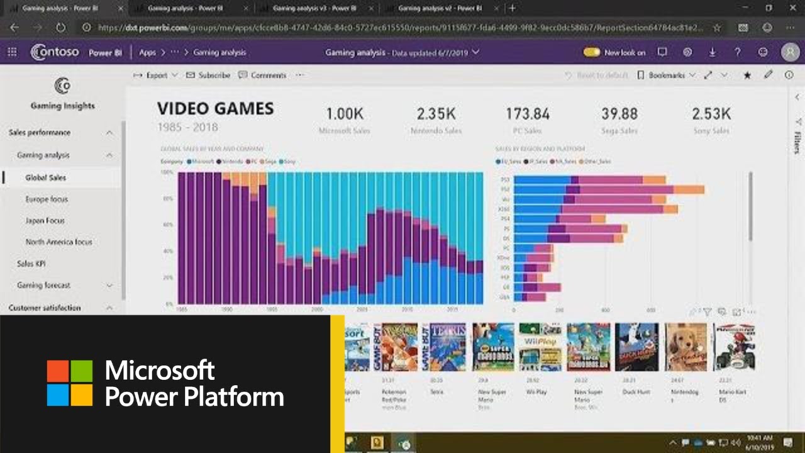The height and width of the screenshot is (453, 805).
Task: Favorite the report with star icon
Action: point(747,75)
